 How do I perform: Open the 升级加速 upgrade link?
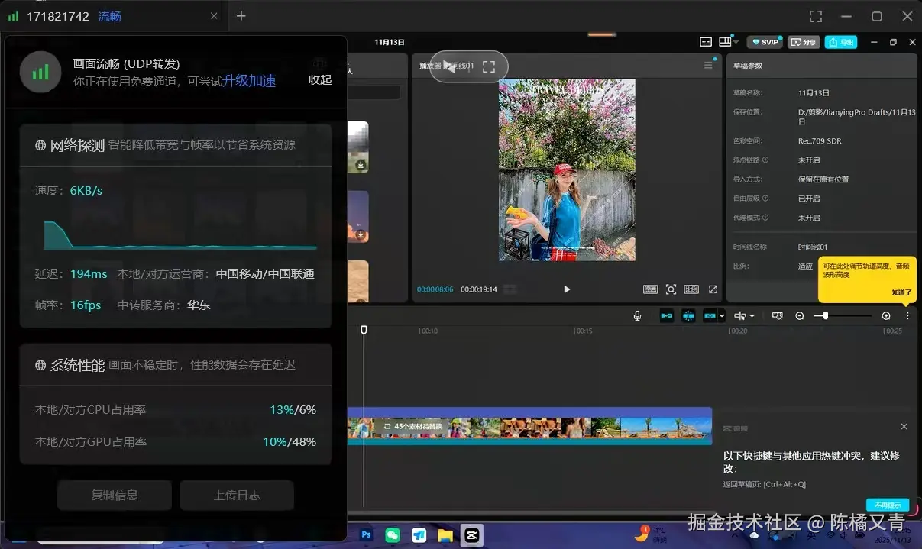click(249, 81)
